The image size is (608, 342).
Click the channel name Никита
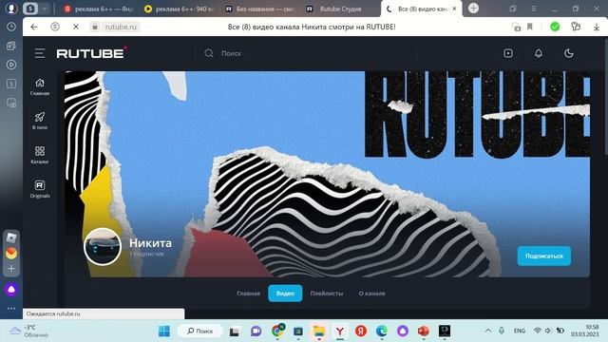coord(150,243)
